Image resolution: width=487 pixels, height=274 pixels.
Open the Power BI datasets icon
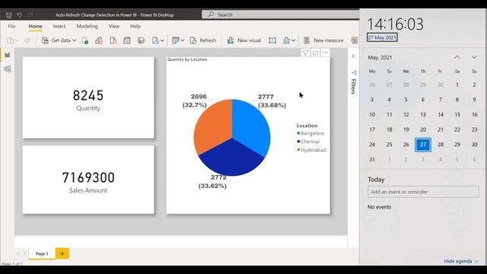tap(99, 40)
